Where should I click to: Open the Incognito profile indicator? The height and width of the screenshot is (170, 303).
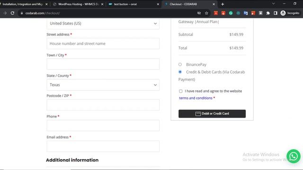click(x=290, y=13)
